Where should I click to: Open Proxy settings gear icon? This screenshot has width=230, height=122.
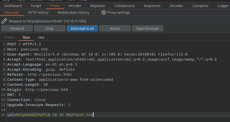(104, 12)
